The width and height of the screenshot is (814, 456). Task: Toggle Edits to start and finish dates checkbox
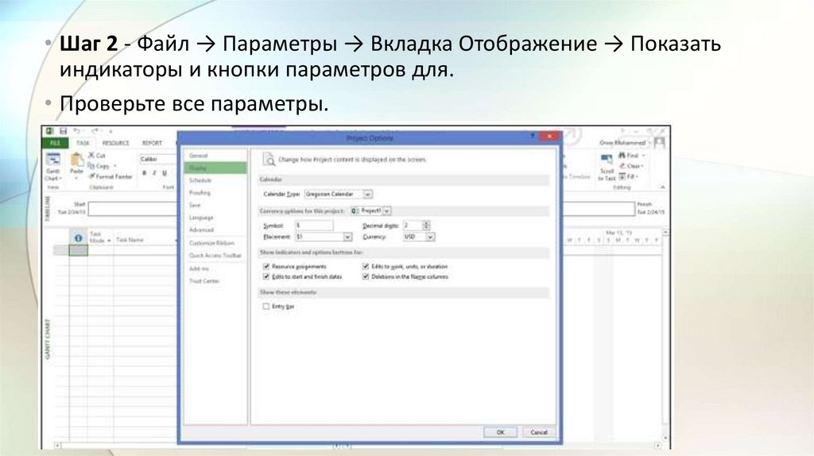pos(266,276)
